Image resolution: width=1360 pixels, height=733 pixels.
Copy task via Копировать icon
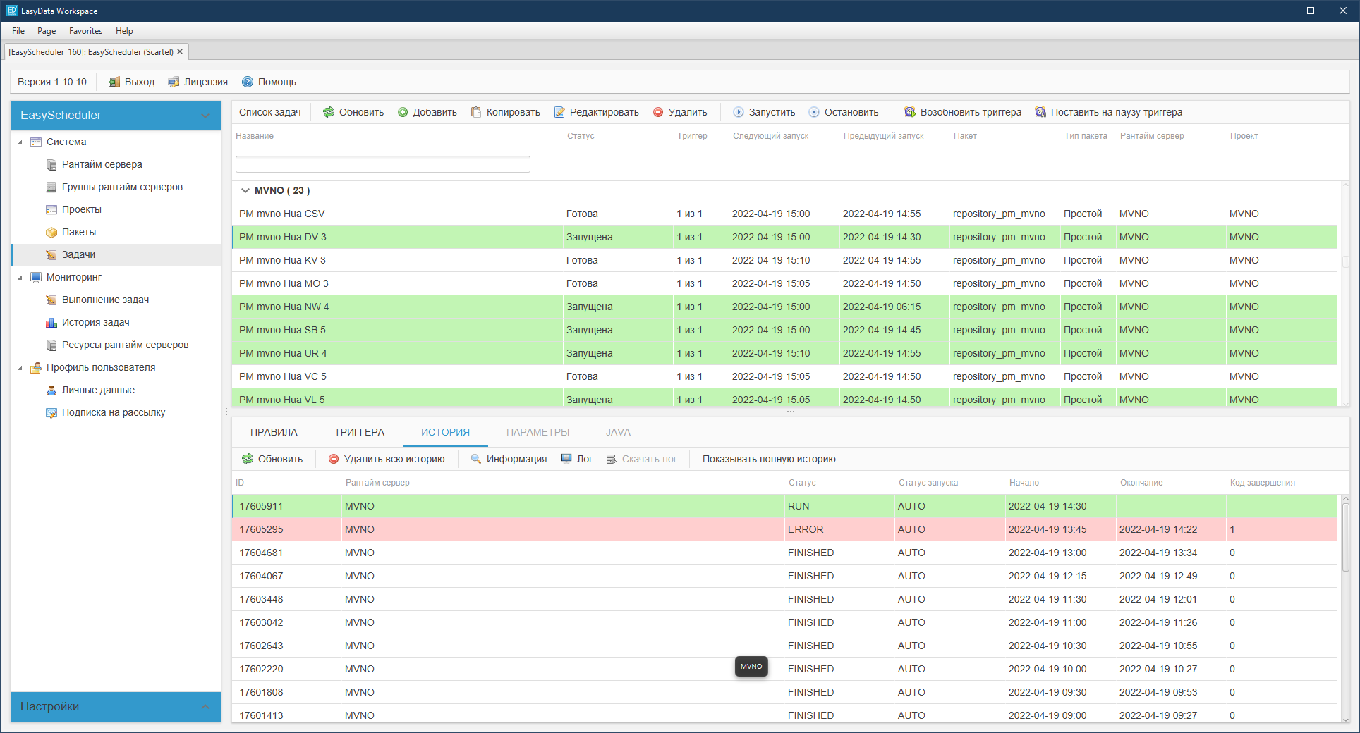[x=476, y=112]
